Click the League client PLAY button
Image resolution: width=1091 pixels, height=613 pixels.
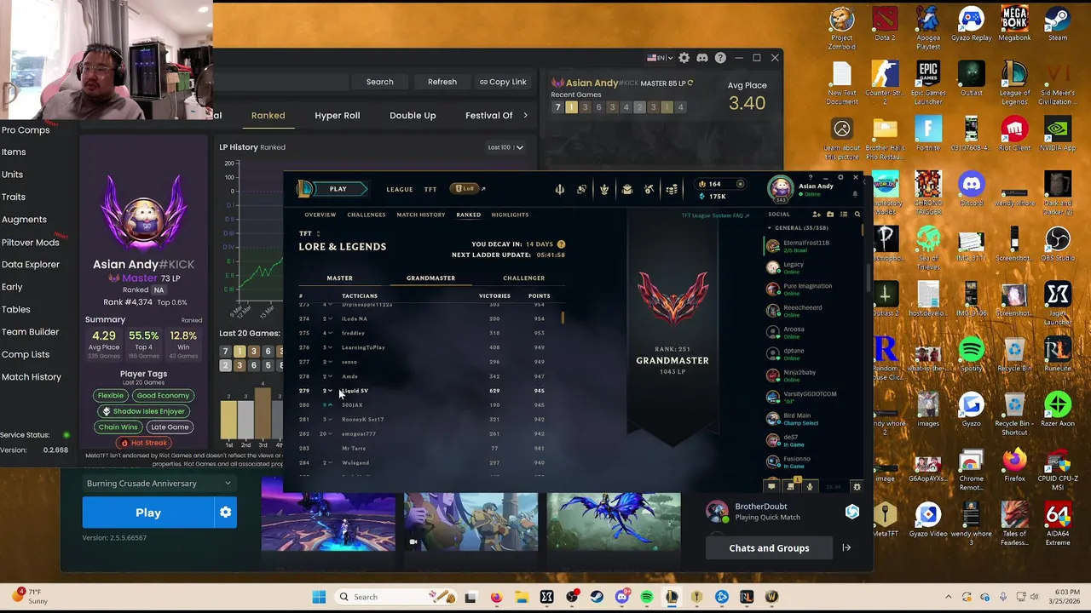[338, 189]
